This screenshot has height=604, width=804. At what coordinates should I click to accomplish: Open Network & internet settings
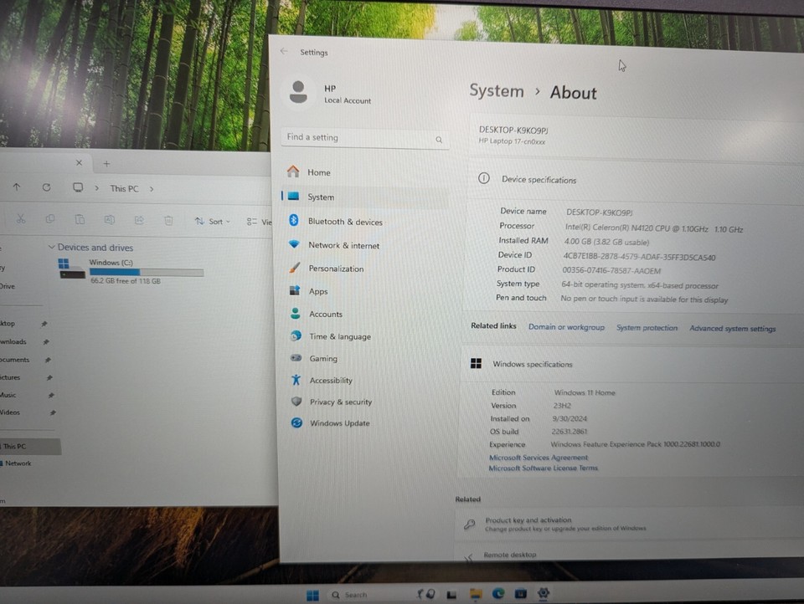pyautogui.click(x=343, y=245)
